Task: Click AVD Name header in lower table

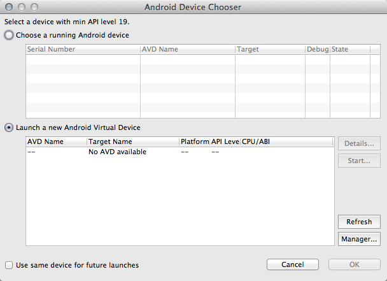Action: 56,141
